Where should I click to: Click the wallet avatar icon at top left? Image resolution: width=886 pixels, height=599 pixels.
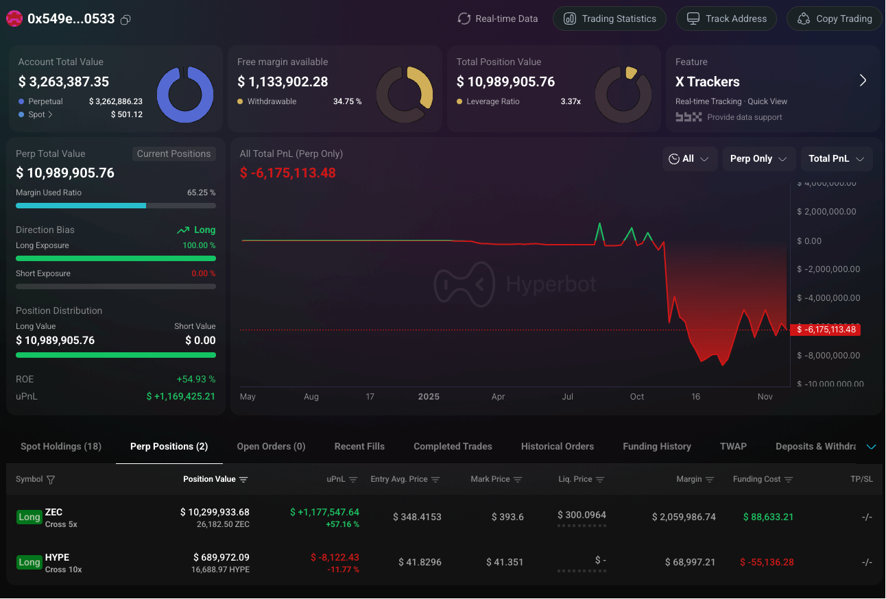click(x=14, y=19)
